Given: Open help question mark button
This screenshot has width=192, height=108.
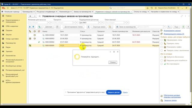Looking at the screenshot, I should pyautogui.click(x=188, y=27).
